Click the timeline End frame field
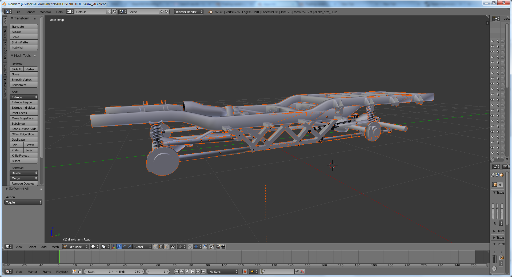 (x=130, y=271)
